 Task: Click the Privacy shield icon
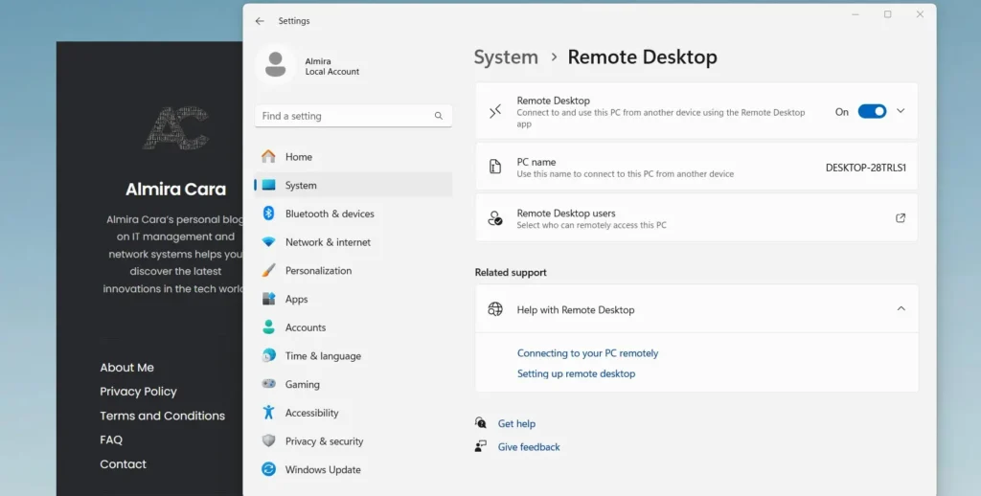coord(268,441)
